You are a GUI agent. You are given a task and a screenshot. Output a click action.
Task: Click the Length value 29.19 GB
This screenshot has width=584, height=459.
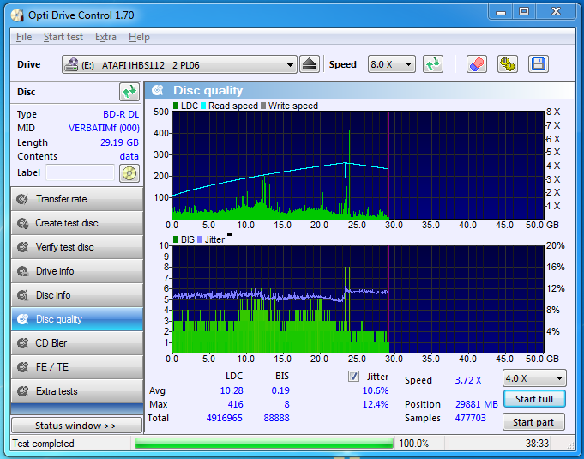coord(119,142)
